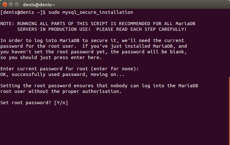Close the terminal window with red button
230x145 pixels.
click(x=5, y=5)
